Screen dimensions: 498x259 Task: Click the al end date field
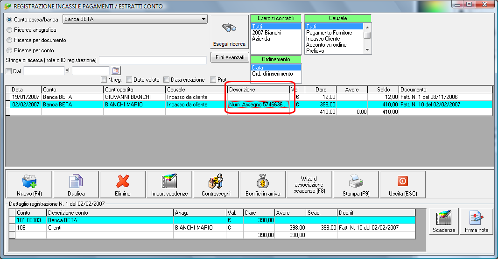tap(91, 71)
